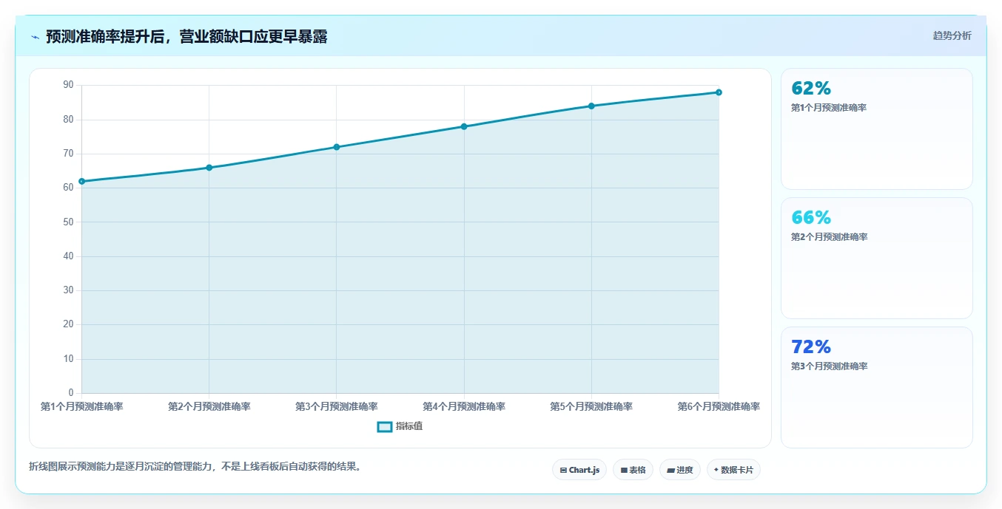Click the data point for 第1个月预测准确率
1002x509 pixels.
81,181
